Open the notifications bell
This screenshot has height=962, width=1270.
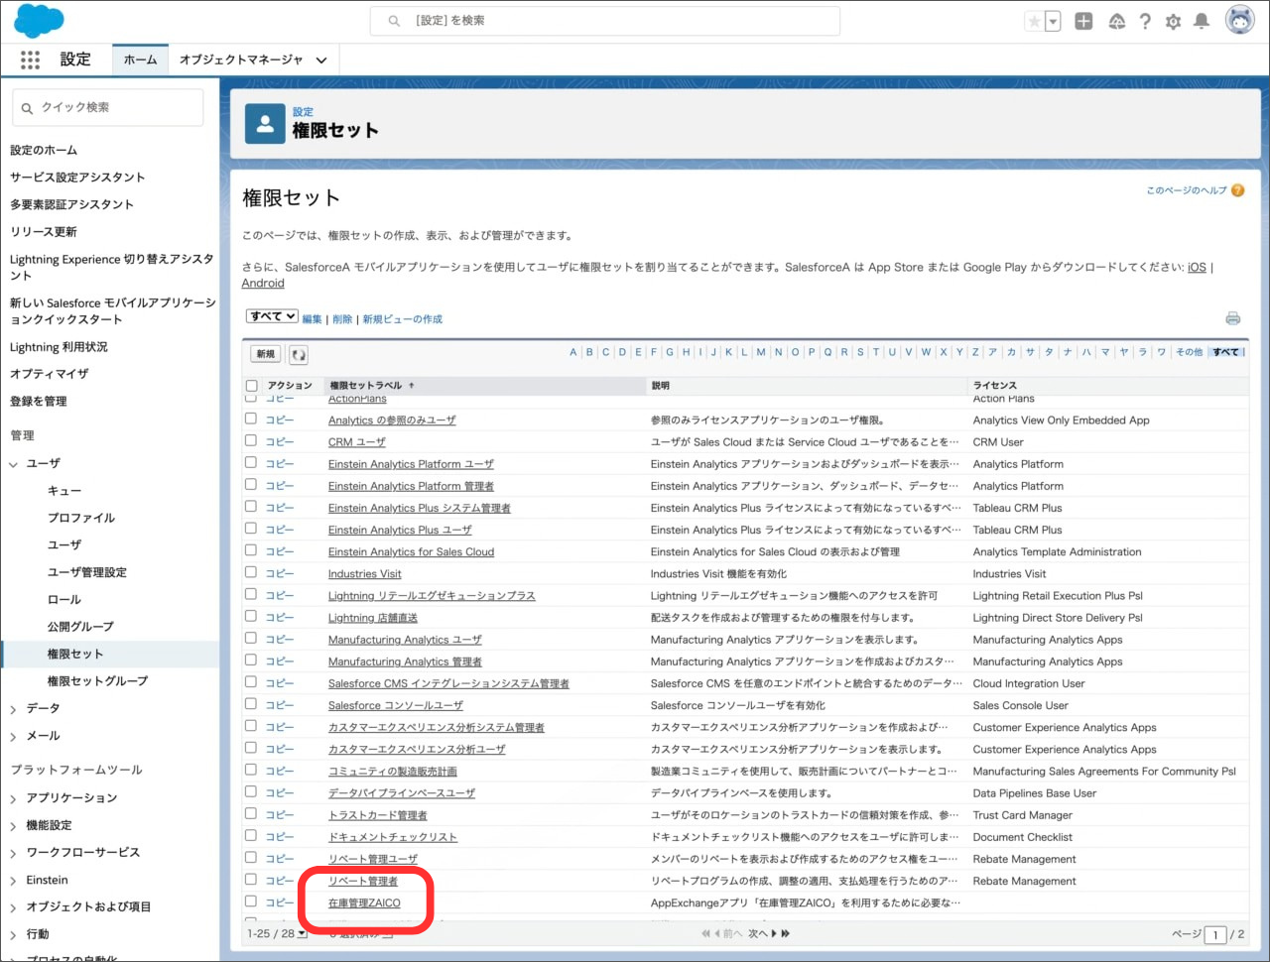click(1202, 21)
